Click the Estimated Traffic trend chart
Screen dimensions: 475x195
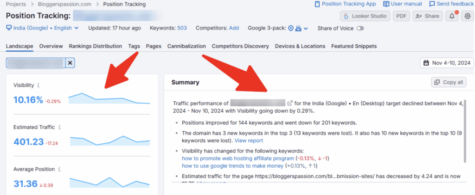tap(110, 140)
